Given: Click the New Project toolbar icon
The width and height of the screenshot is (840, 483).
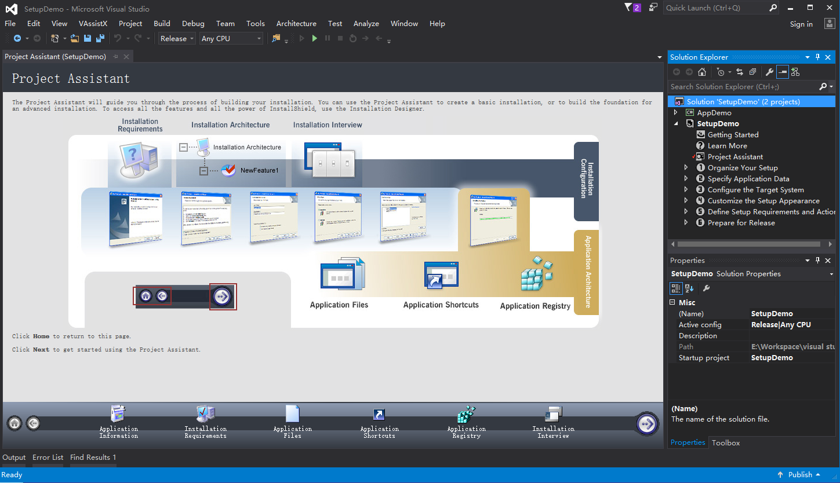Looking at the screenshot, I should tap(55, 38).
